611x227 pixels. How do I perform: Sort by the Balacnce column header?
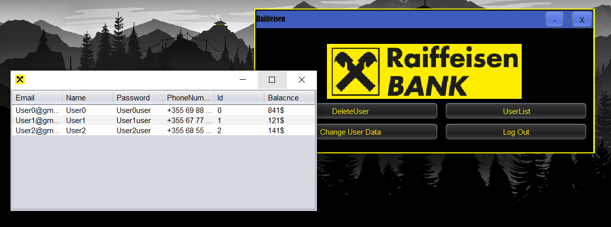pyautogui.click(x=290, y=97)
